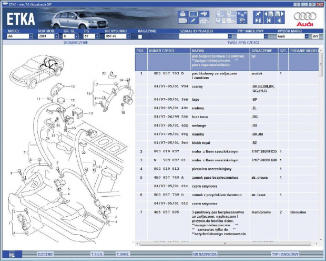Click scroll-down arrow of parts list

pos(321,239)
